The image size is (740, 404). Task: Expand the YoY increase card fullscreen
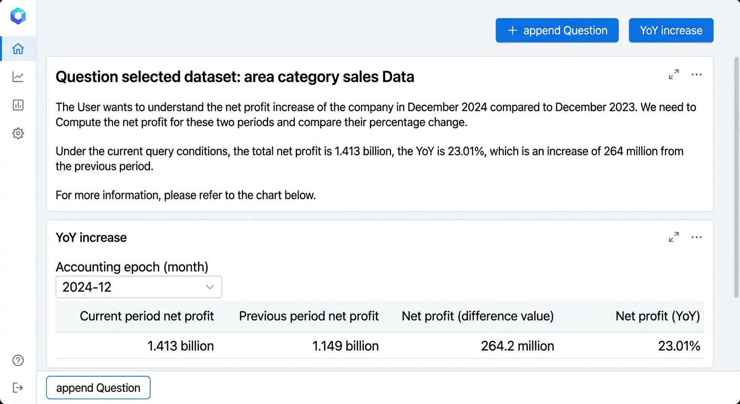click(x=674, y=237)
